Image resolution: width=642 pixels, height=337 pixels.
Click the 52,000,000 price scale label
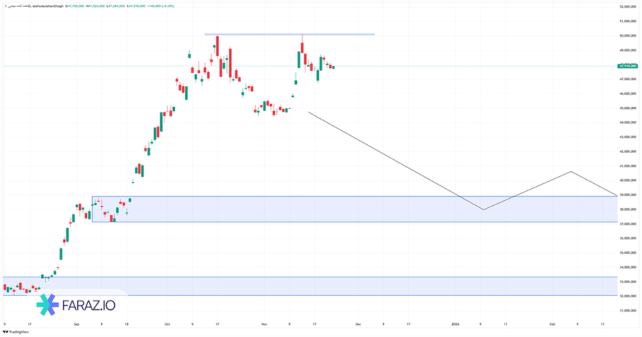coord(628,6)
